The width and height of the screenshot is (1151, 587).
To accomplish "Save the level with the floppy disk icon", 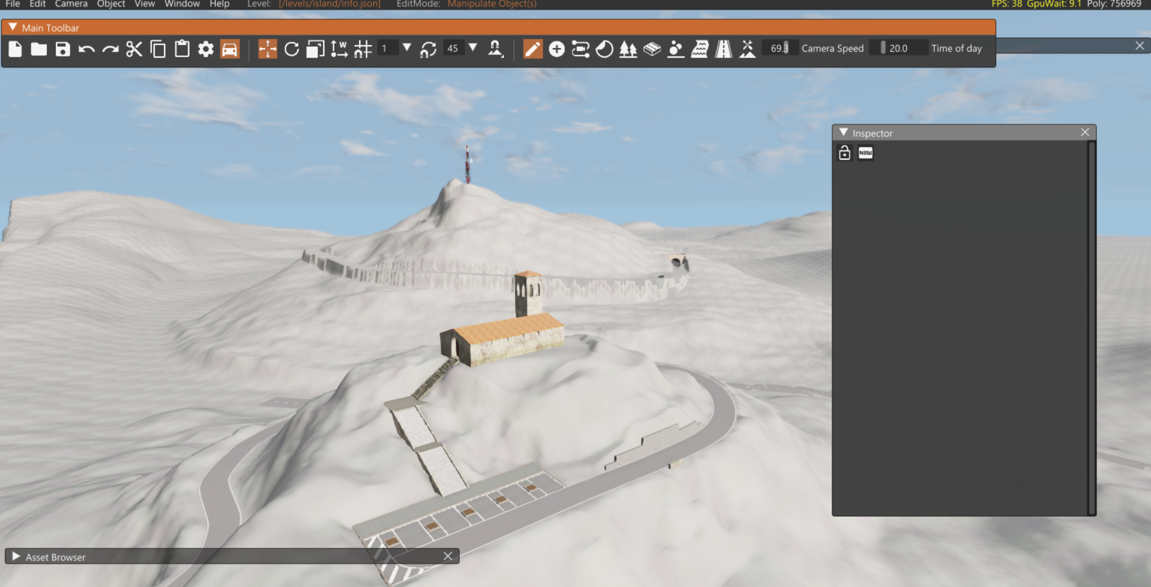I will coord(62,49).
